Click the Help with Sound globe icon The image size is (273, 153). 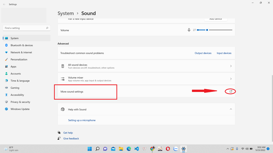click(63, 109)
